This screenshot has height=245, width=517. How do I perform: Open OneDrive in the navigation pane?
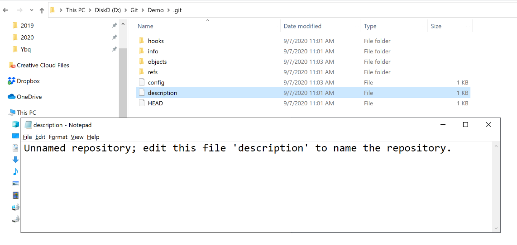29,97
